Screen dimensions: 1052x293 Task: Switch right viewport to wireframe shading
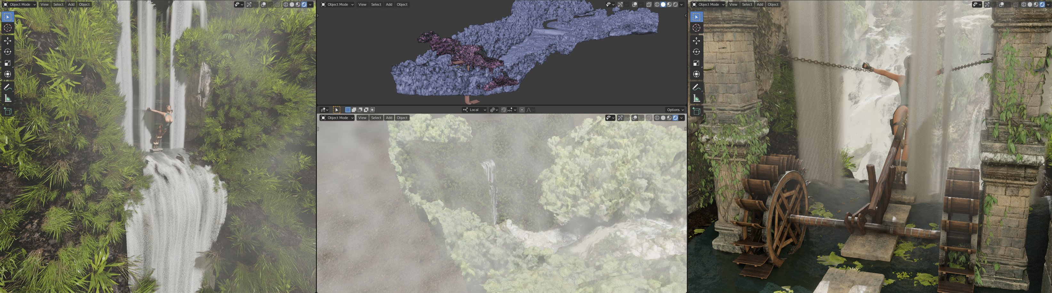[x=1024, y=4]
